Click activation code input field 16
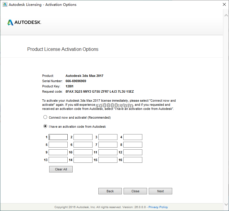The height and width of the screenshot is (211, 229). [133, 160]
